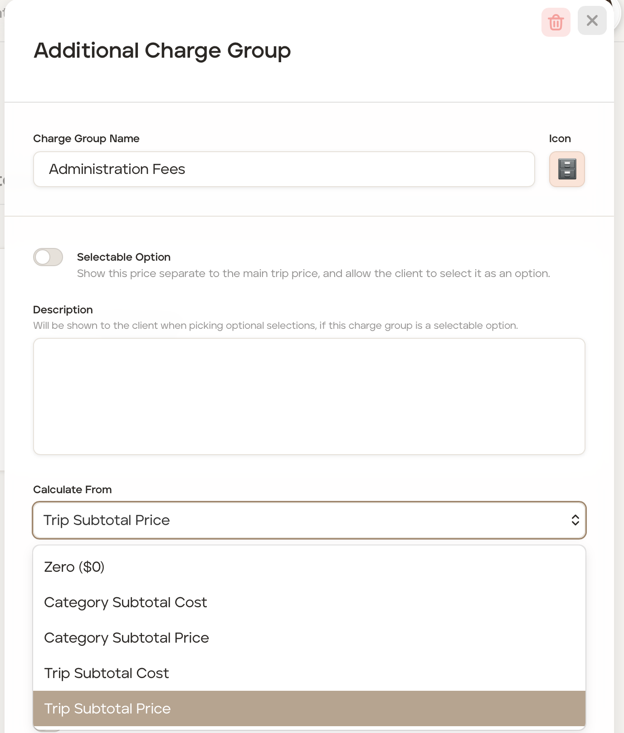Enable the Selectable Option switch
The height and width of the screenshot is (733, 624).
pyautogui.click(x=48, y=257)
